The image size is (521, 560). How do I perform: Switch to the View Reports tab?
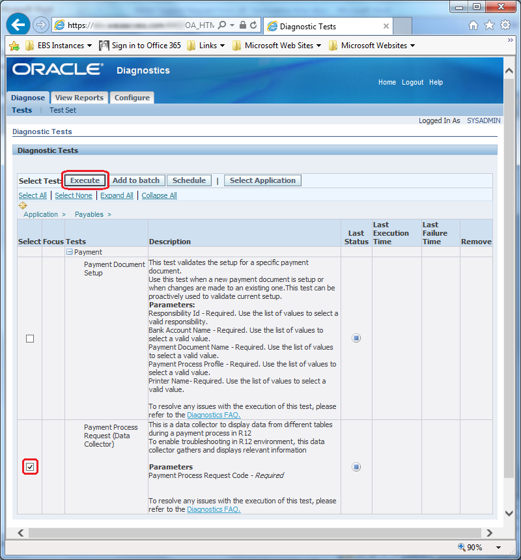point(79,98)
